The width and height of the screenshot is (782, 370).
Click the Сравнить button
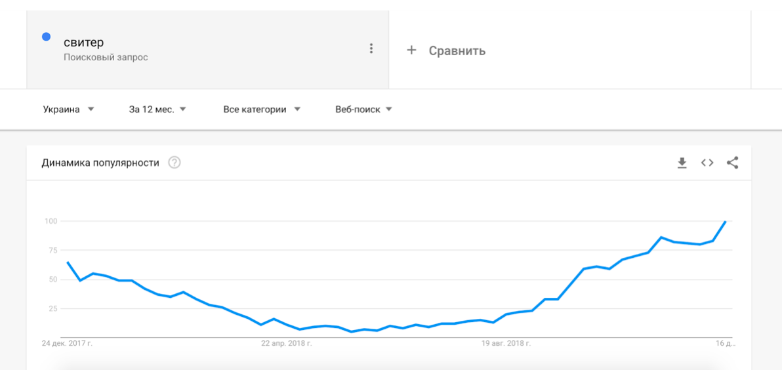457,51
